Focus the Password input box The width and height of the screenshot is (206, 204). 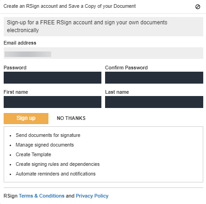tap(53, 78)
